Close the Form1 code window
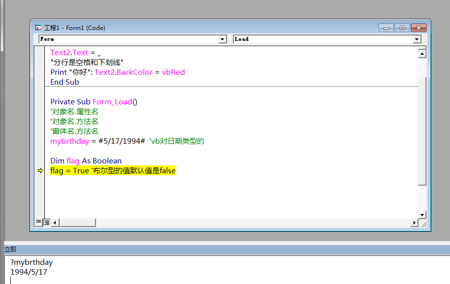Viewport: 450px width, 284px height. (418, 28)
